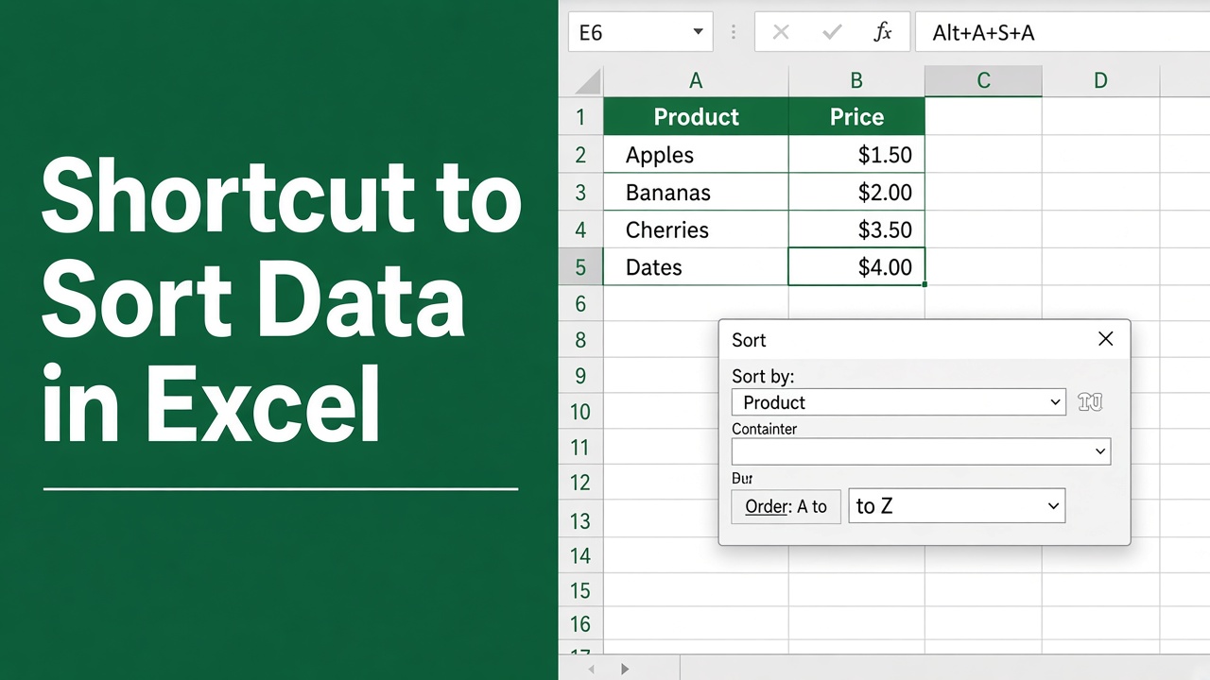The image size is (1210, 680).
Task: Click the Product header cell
Action: pos(696,117)
